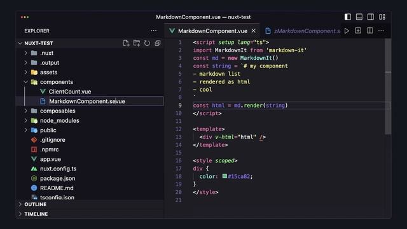Click the window traffic light buttons
The height and width of the screenshot is (229, 407).
[25, 17]
